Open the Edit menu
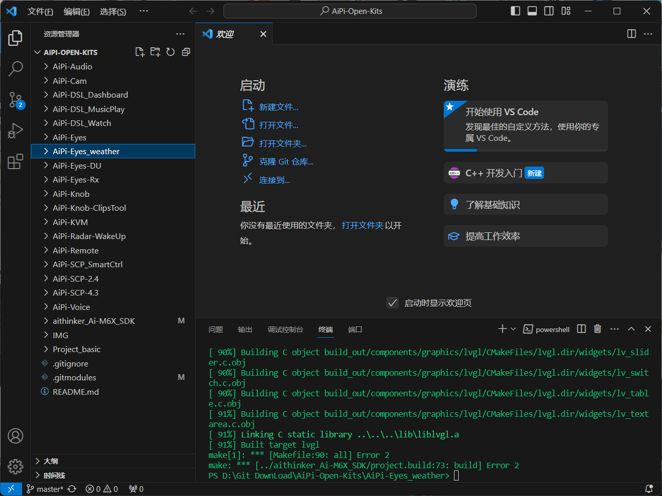 [77, 11]
